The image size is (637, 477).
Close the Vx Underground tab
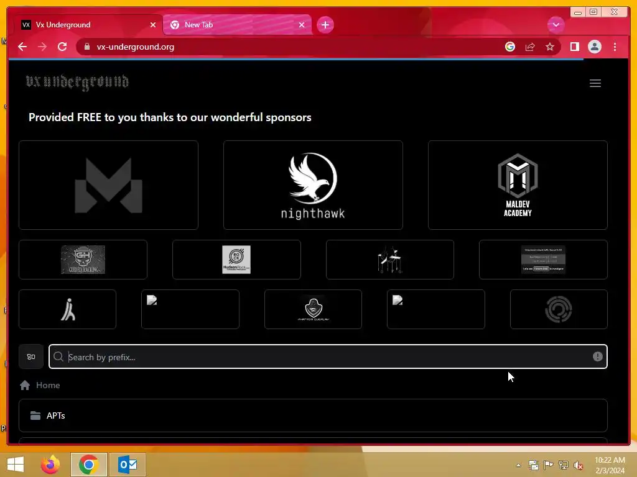(x=153, y=25)
